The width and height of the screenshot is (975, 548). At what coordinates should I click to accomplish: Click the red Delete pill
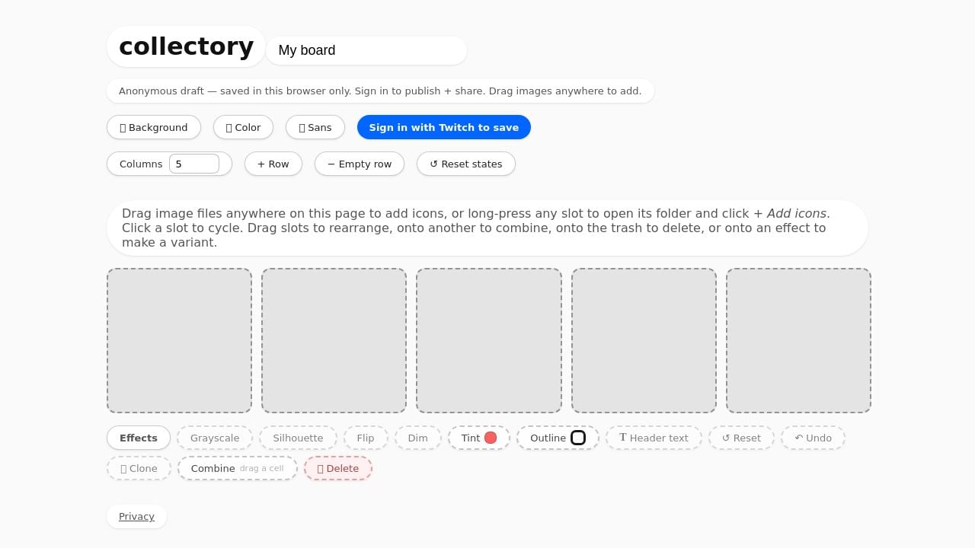coord(337,468)
